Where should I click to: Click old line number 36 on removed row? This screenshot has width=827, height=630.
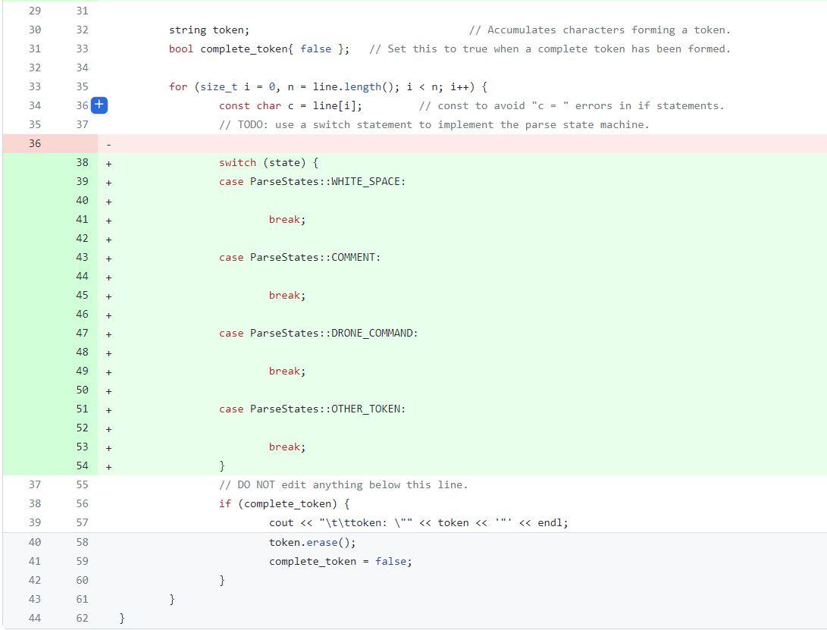(35, 143)
